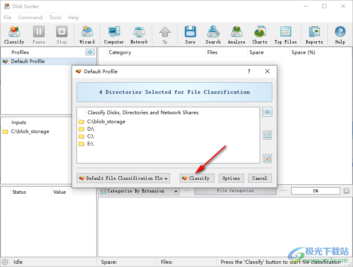
Task: Click the Pause toolbar icon
Action: (39, 35)
